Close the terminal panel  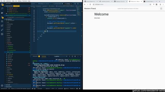tap(81, 56)
